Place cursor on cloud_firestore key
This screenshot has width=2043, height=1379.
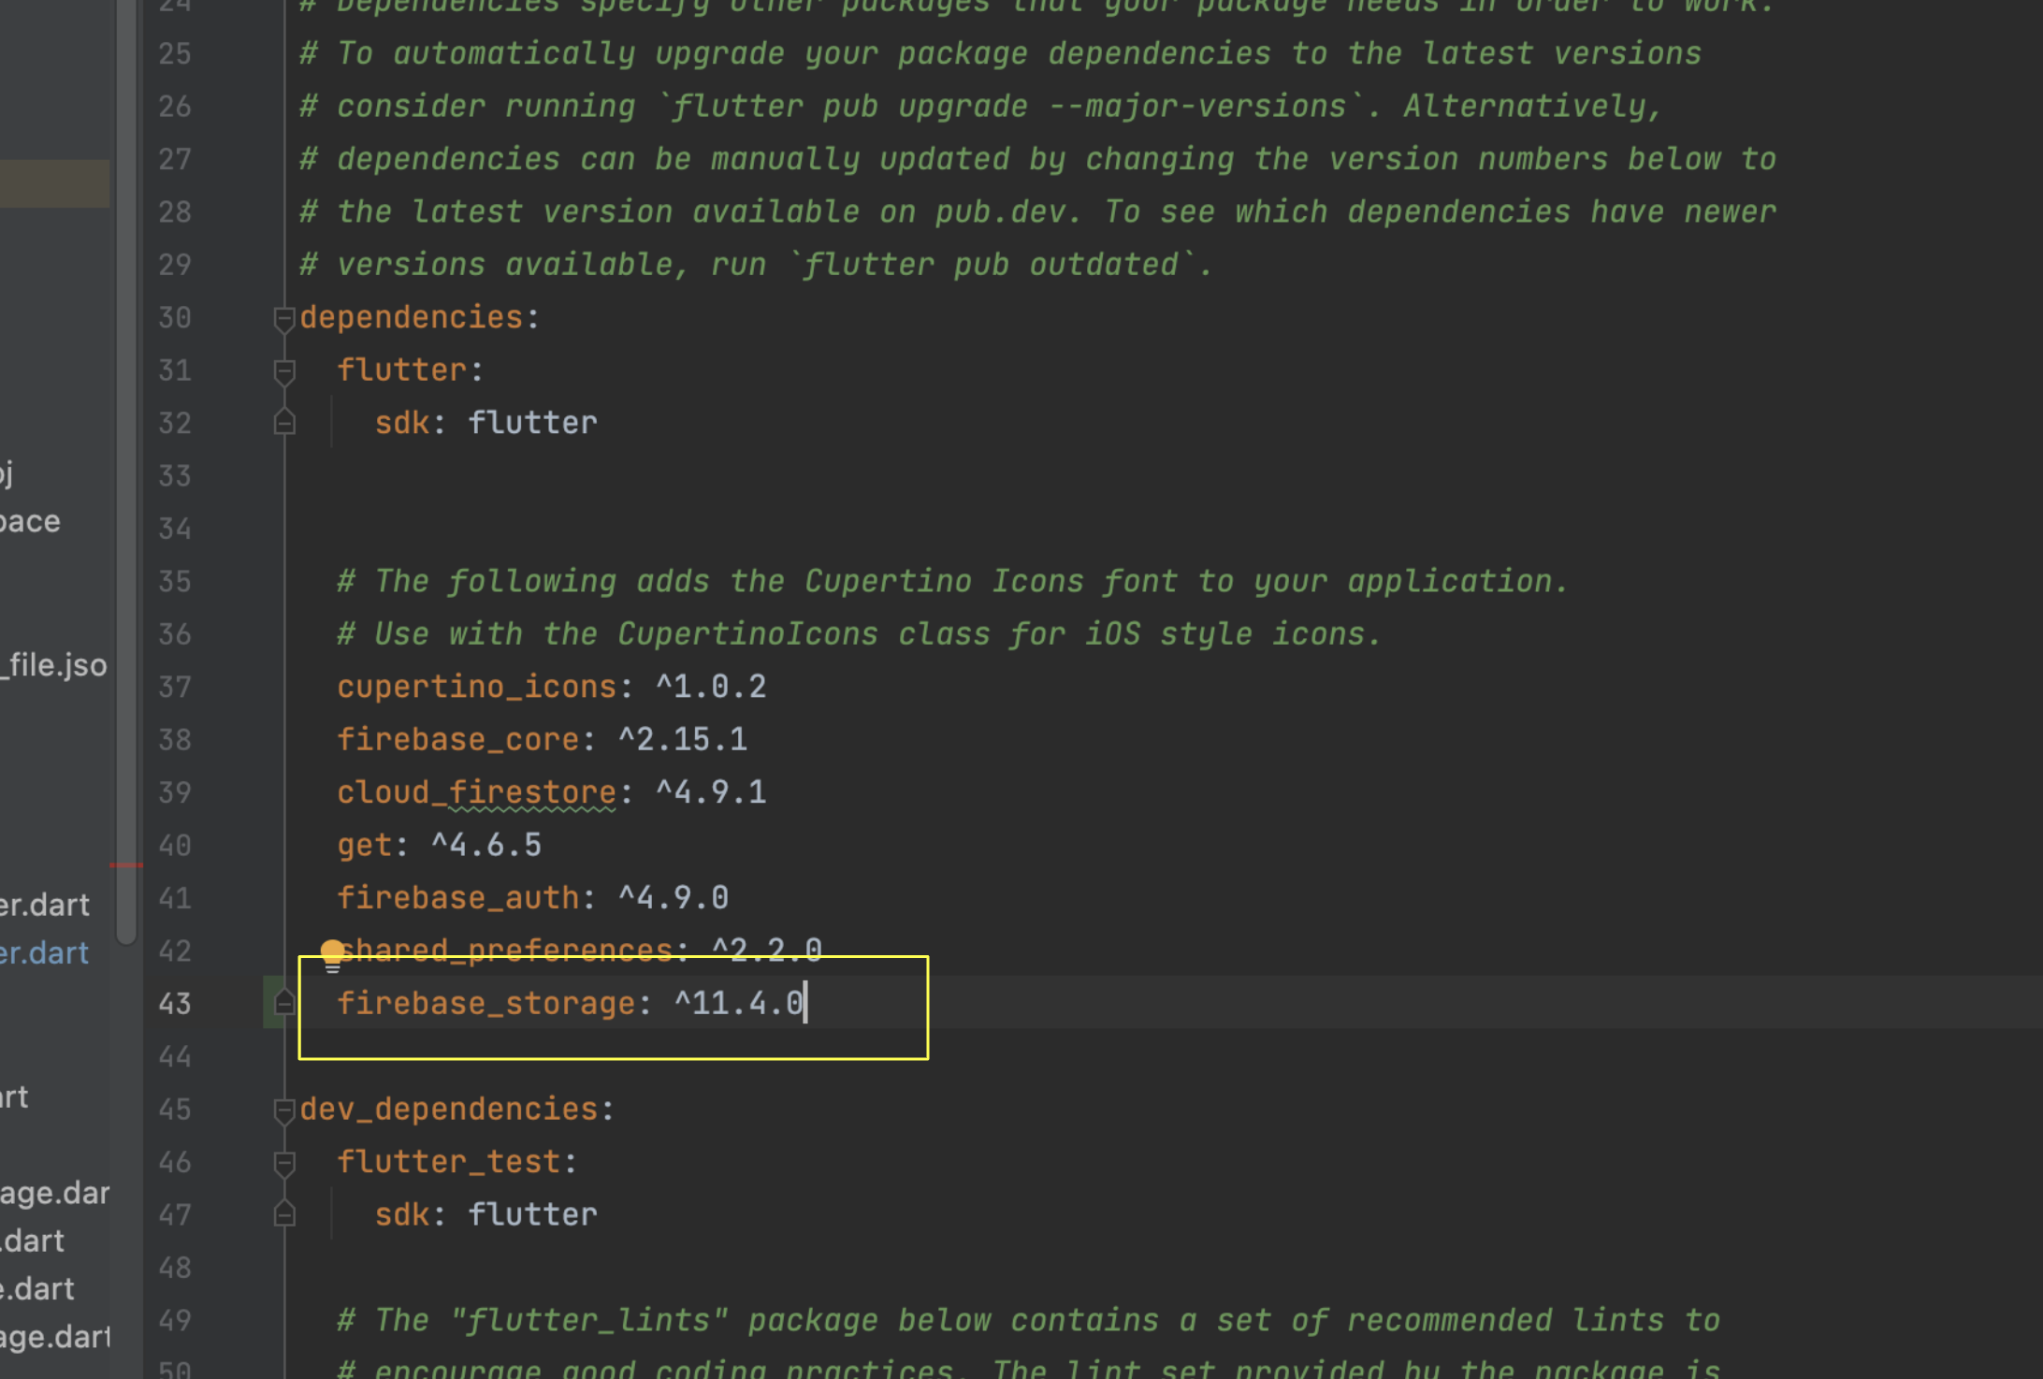coord(476,792)
